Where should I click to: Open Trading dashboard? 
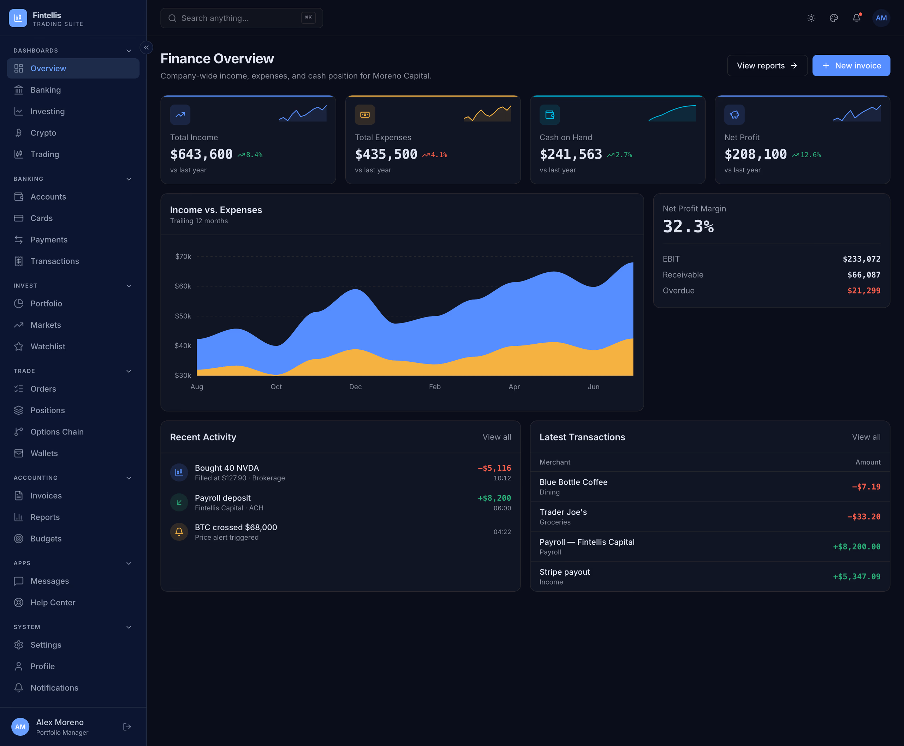[73, 154]
